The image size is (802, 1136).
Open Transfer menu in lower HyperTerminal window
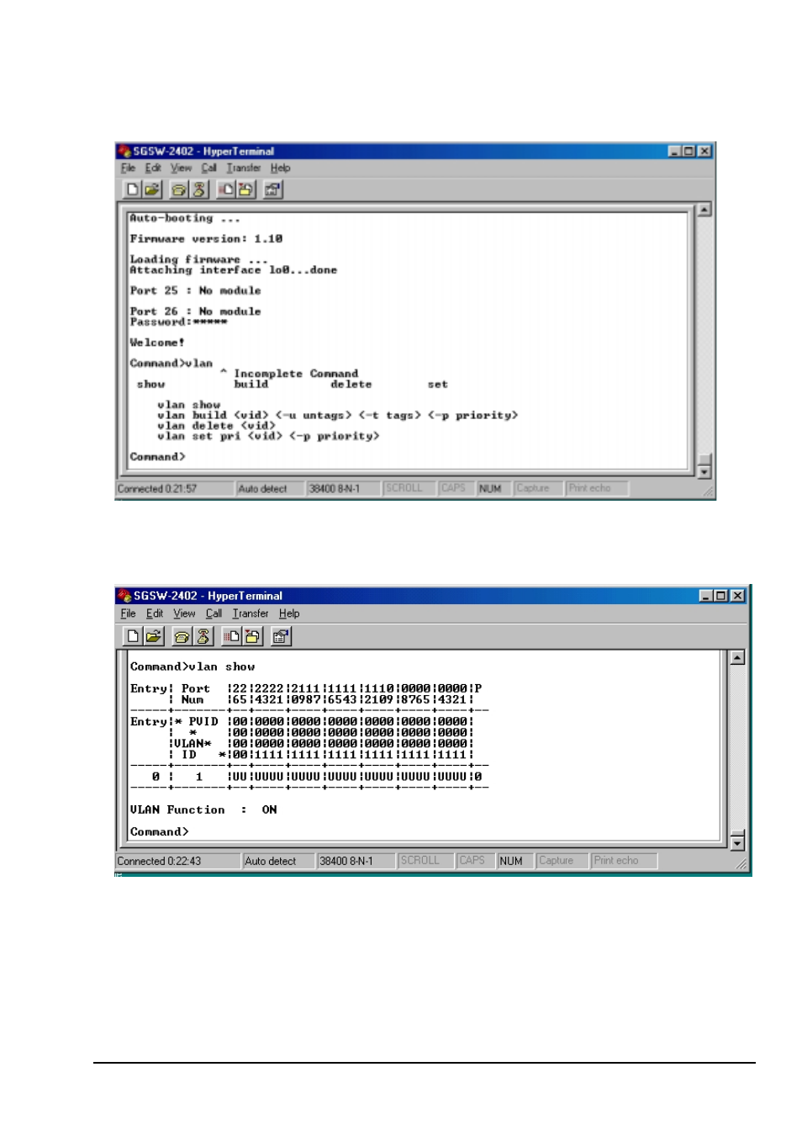(251, 613)
